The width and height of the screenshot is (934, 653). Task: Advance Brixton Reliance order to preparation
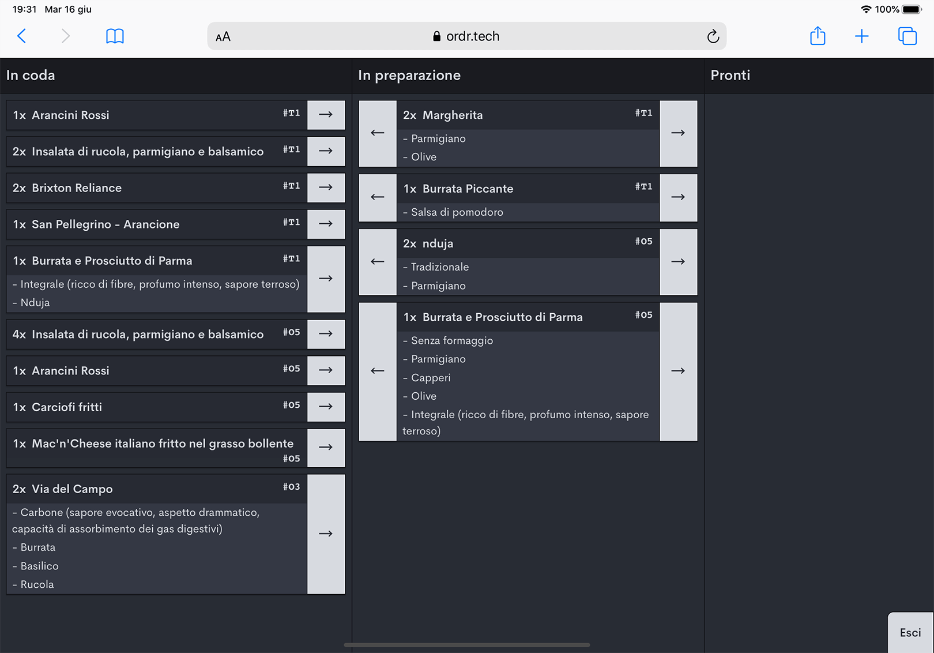coord(326,187)
